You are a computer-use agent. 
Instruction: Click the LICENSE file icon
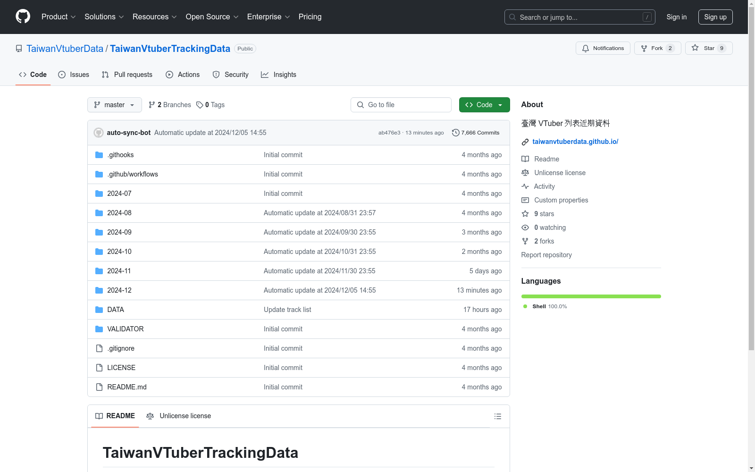point(99,368)
